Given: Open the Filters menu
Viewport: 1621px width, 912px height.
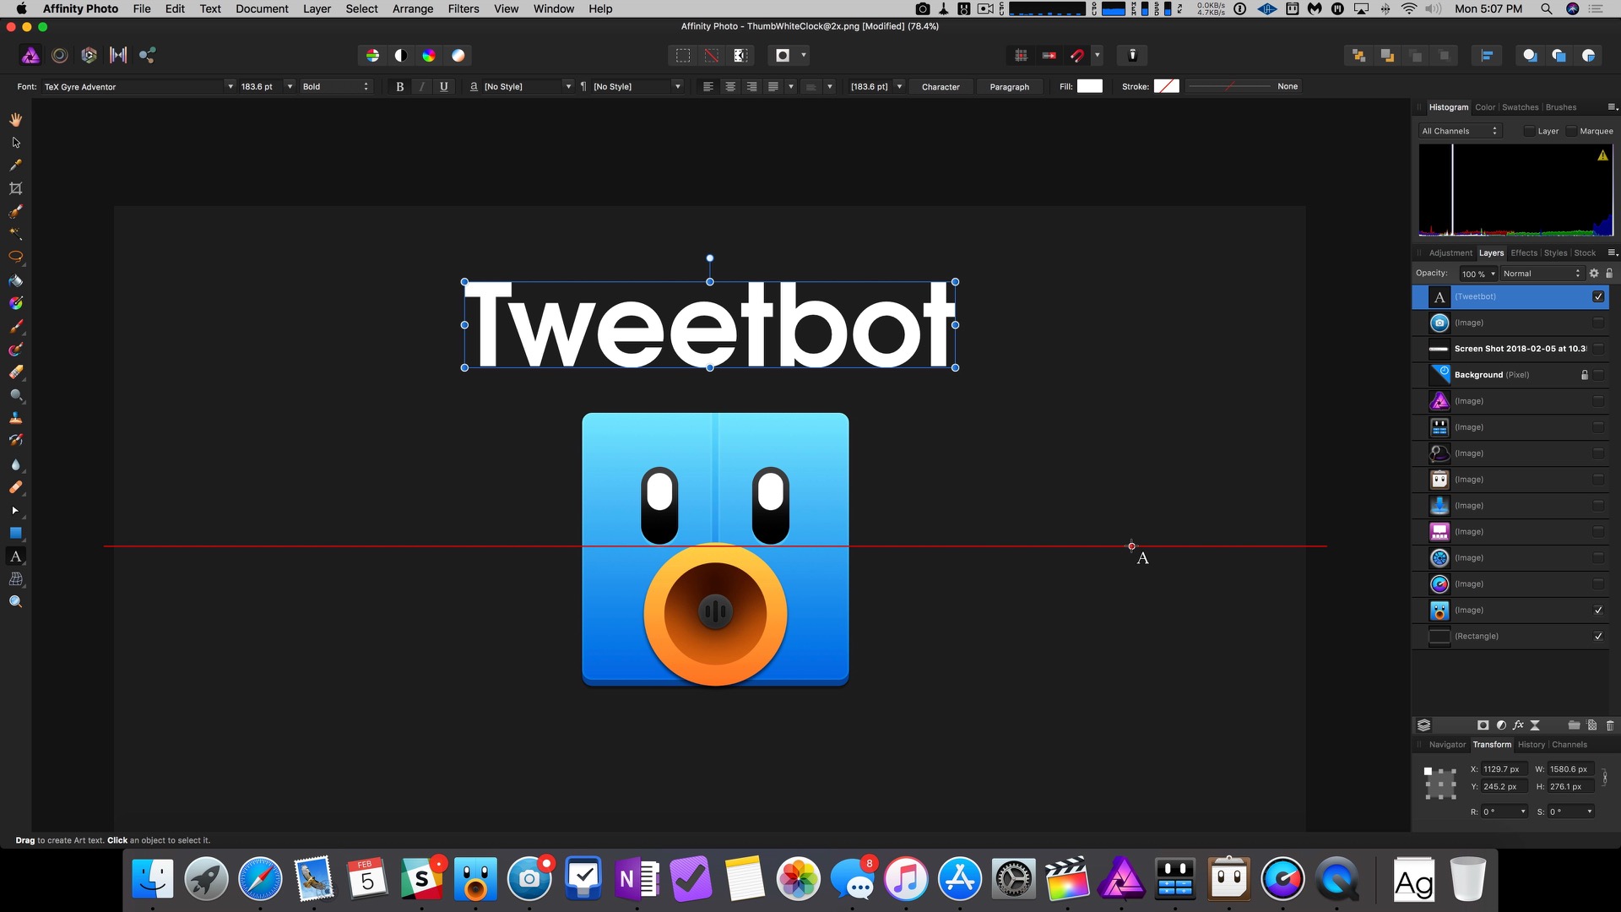Looking at the screenshot, I should point(463,8).
